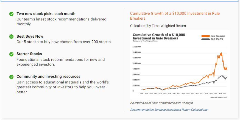
Task: Click the green checkmark next to Best Buys Now
Action: (x=11, y=37)
